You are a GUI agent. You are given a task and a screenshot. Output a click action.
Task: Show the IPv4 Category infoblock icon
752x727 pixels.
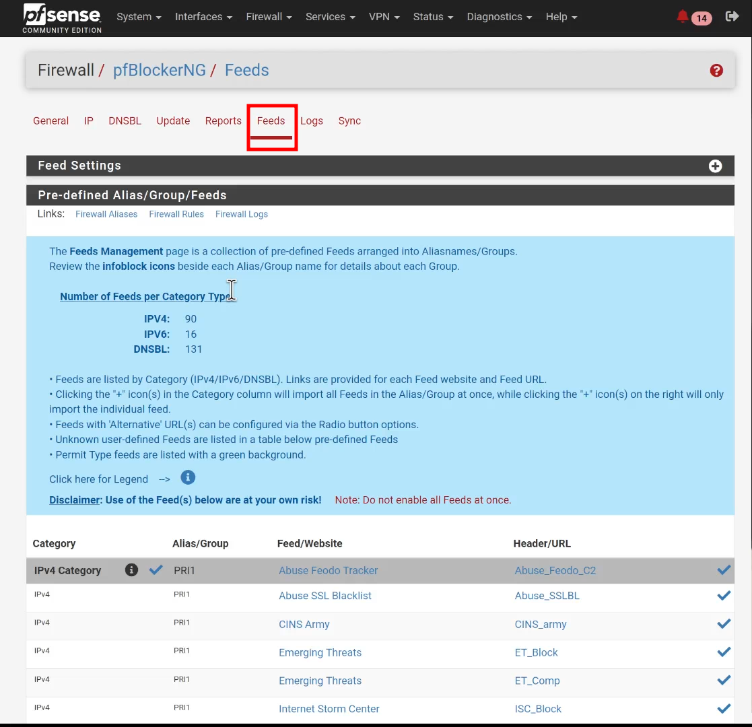[x=131, y=569]
